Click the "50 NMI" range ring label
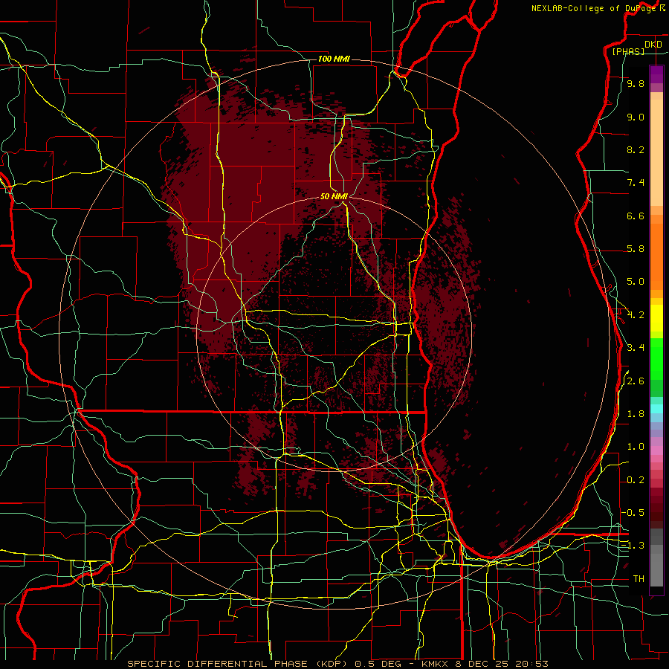 [334, 196]
